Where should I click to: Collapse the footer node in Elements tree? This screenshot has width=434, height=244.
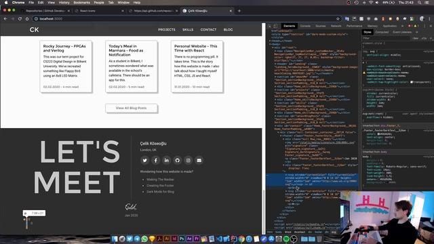coord(281,136)
